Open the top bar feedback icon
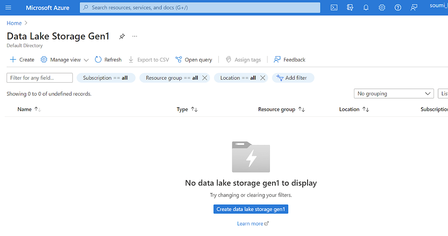 coord(414,8)
